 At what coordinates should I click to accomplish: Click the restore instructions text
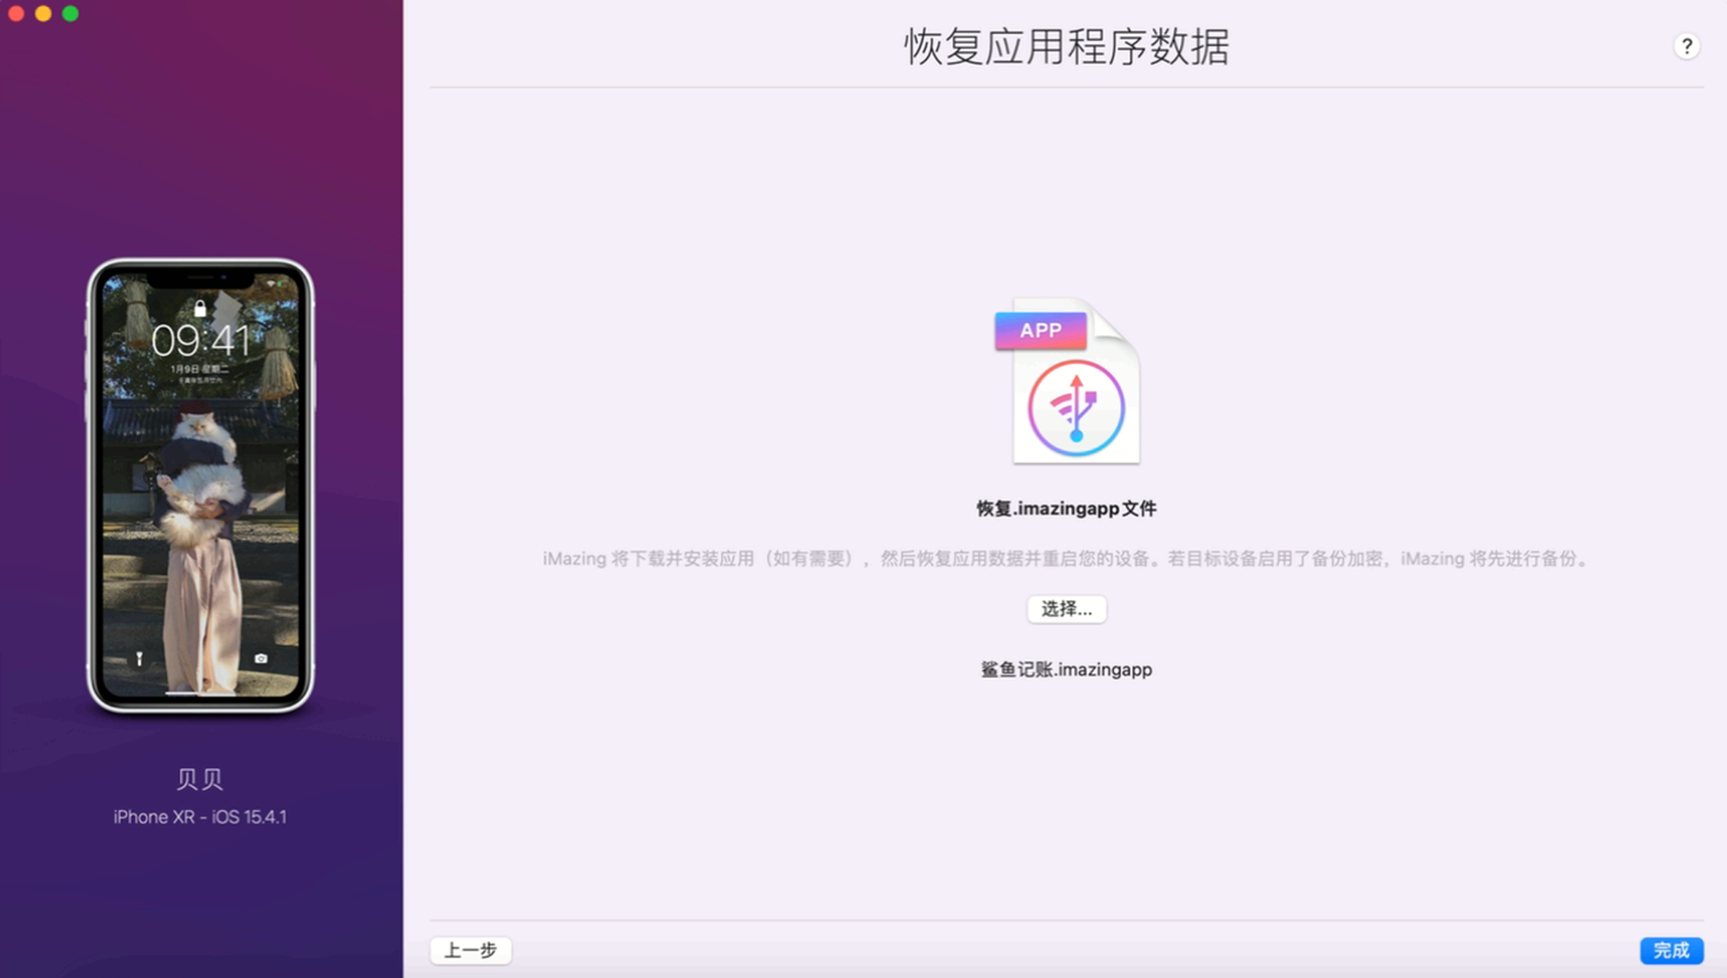pos(1066,559)
